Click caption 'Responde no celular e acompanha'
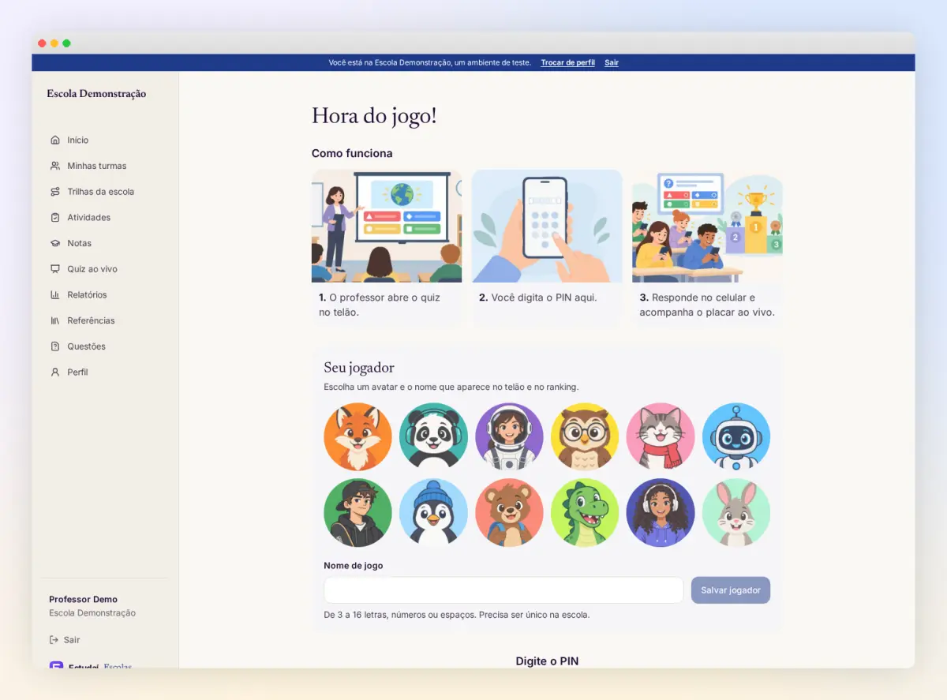 tap(707, 305)
